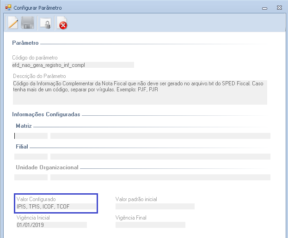Click the padlock document toolbar icon

[46, 24]
